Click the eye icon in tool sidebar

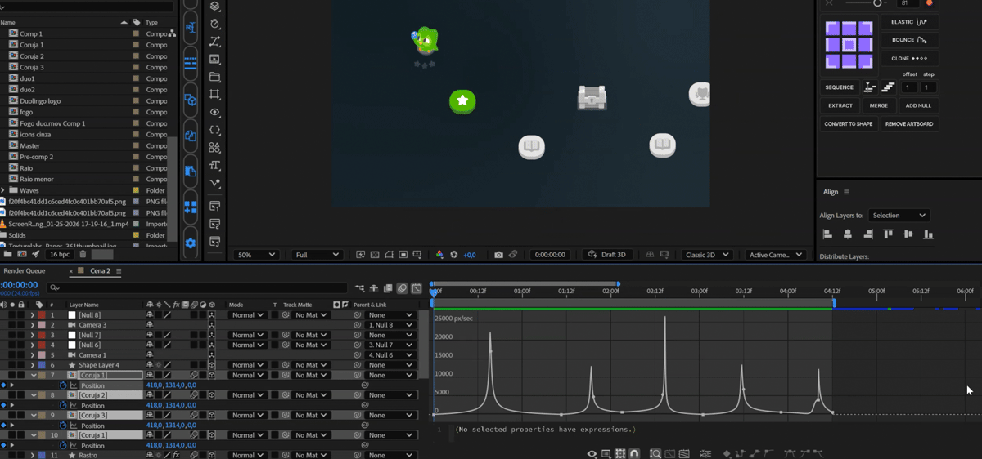215,112
